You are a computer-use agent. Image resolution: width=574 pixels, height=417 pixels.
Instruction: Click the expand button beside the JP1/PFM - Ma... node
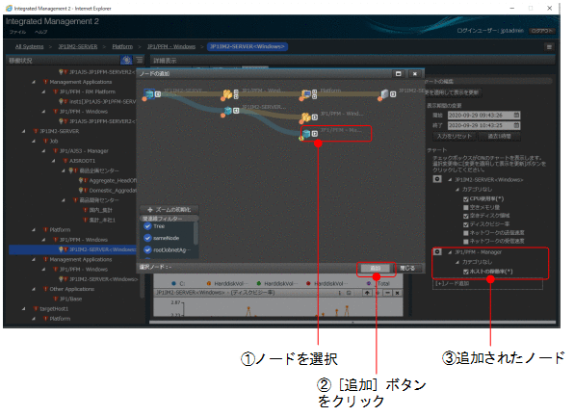pos(315,134)
